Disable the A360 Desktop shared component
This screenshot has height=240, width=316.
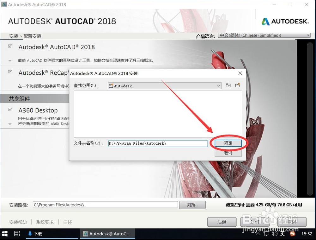click(x=10, y=109)
